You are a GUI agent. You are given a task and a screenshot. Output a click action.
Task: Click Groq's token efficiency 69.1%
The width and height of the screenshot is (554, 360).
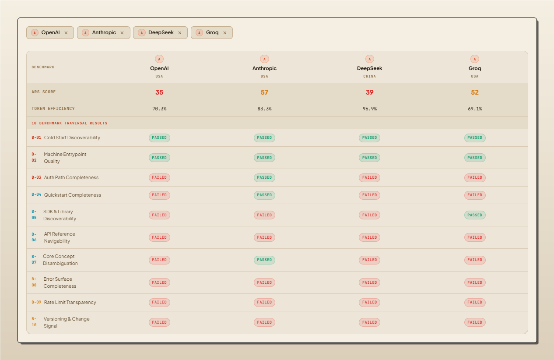[x=475, y=109]
